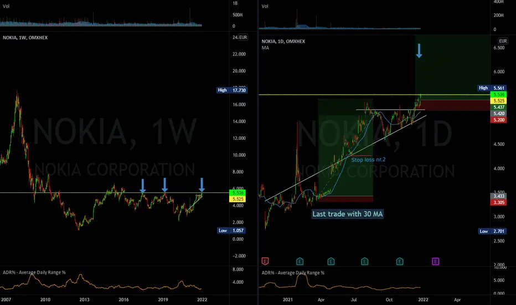Click the 2021 label on daily time axis

pyautogui.click(x=287, y=299)
